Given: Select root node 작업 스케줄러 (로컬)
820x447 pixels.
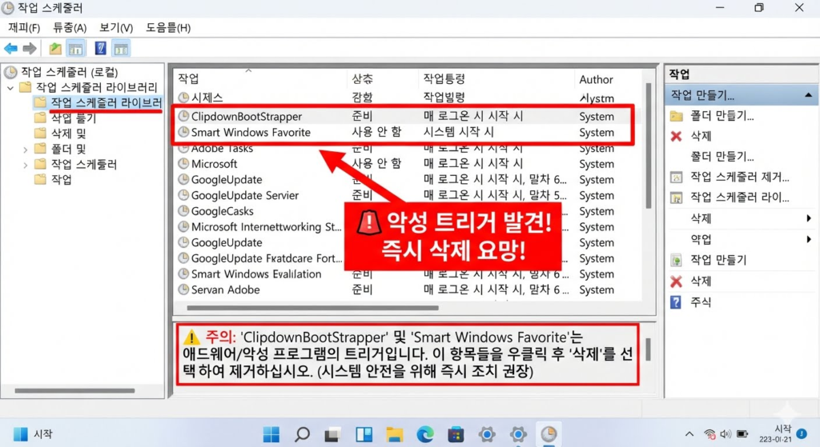Looking at the screenshot, I should 69,72.
